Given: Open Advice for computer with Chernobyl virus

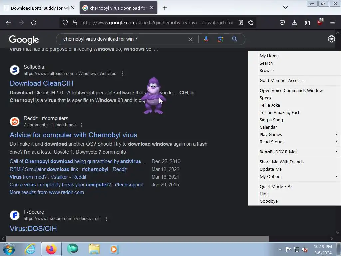Looking at the screenshot, I should (x=73, y=135).
